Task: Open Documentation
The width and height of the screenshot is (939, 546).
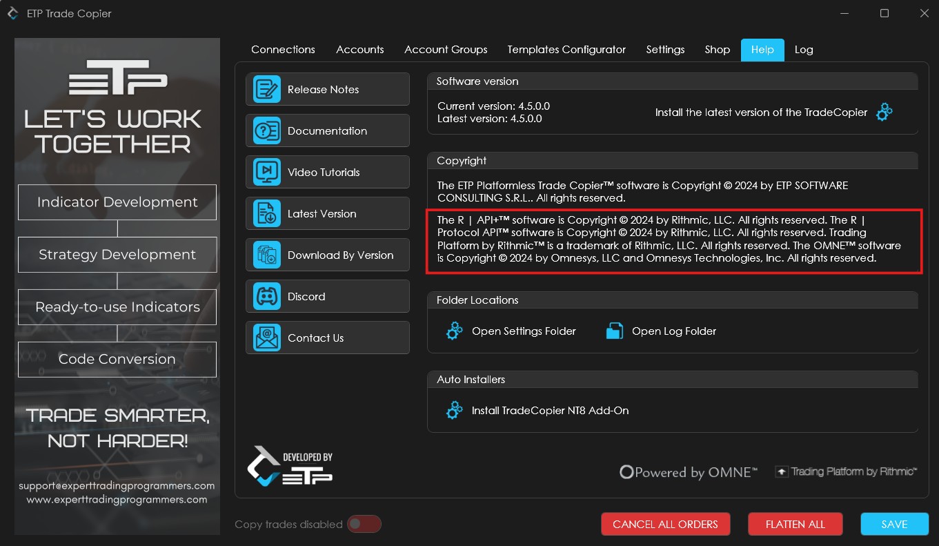Action: coord(328,130)
